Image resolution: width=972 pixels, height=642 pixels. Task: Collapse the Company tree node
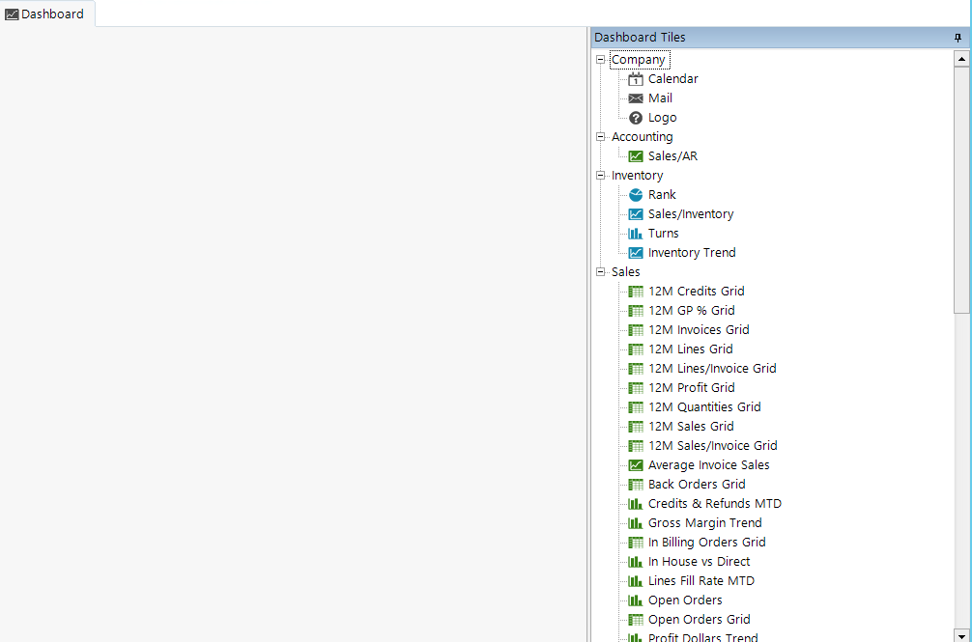point(601,60)
